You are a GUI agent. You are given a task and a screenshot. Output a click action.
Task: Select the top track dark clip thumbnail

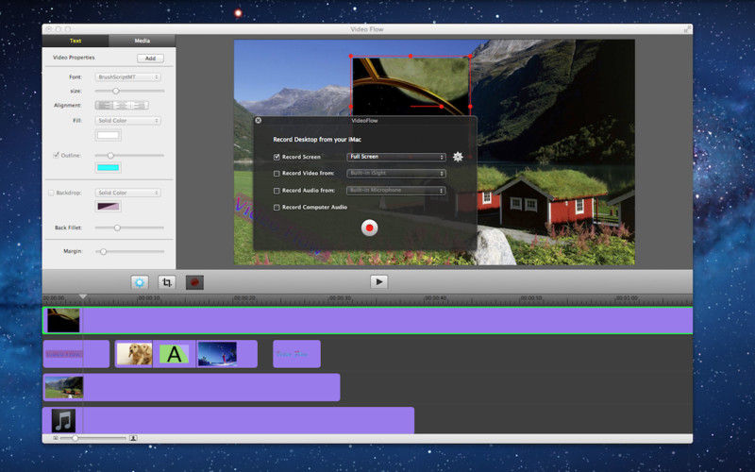tap(63, 320)
